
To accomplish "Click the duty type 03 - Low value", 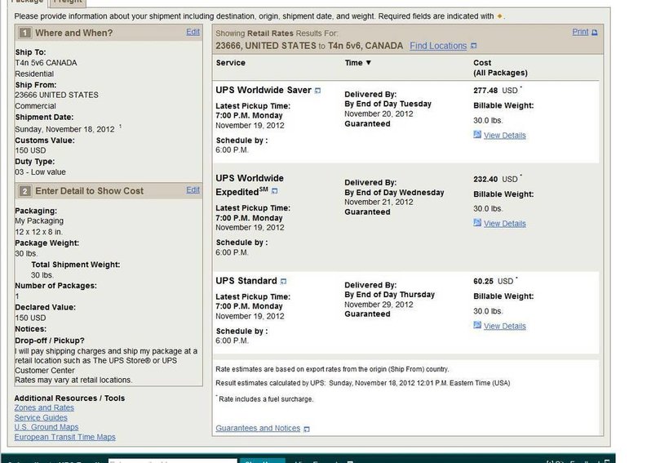I will pos(40,172).
